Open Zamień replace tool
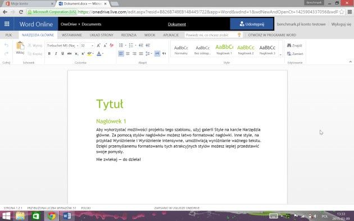Screen dimensions: 354x221 click(295, 54)
